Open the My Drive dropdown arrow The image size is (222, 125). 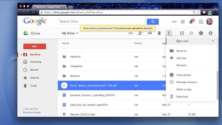click(x=77, y=33)
